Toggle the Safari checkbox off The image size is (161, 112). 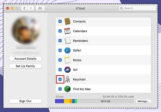[x=60, y=50]
